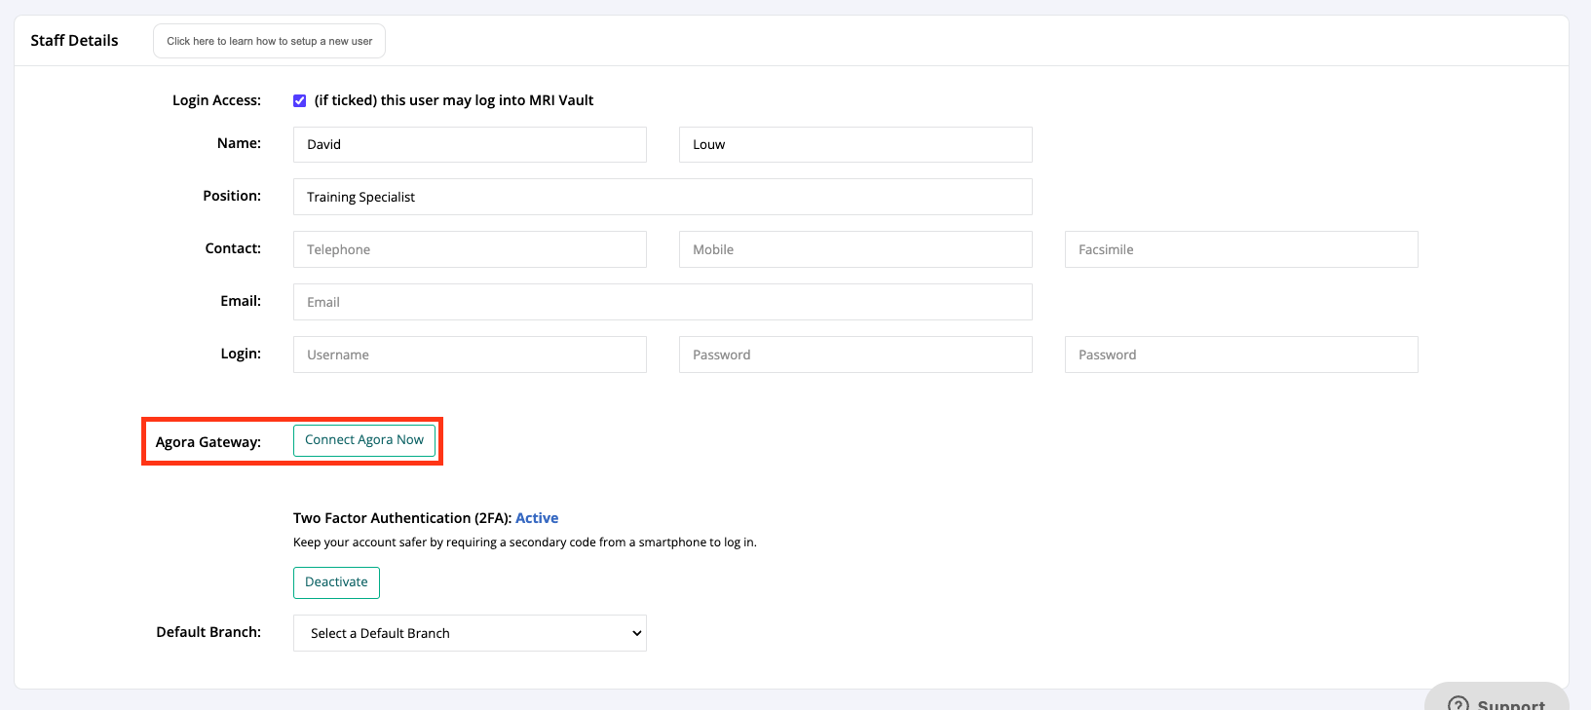Click the first name field containing David
Viewport: 1591px width, 710px height.
pyautogui.click(x=470, y=144)
